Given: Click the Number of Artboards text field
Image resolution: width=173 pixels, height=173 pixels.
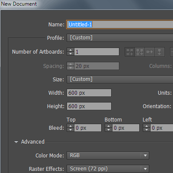Looking at the screenshot, I should pos(97,52).
